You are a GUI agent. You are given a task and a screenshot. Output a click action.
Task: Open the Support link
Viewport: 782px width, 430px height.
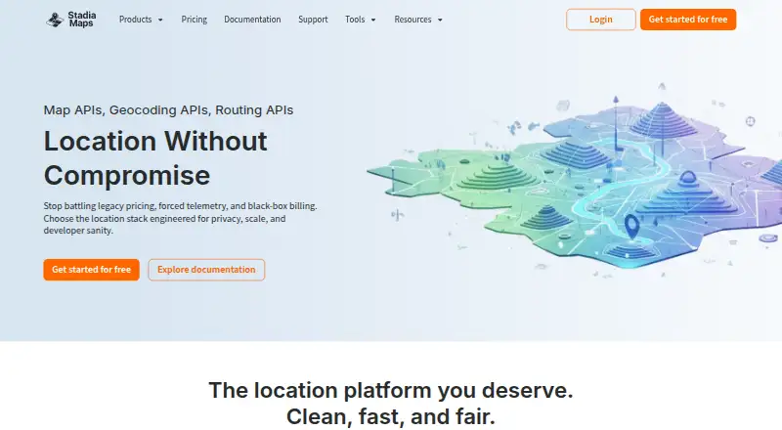click(x=313, y=20)
